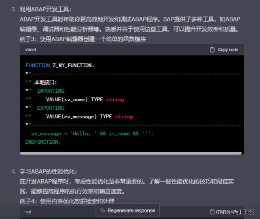Click the horizontal scrollbar under the code block

coord(131,153)
